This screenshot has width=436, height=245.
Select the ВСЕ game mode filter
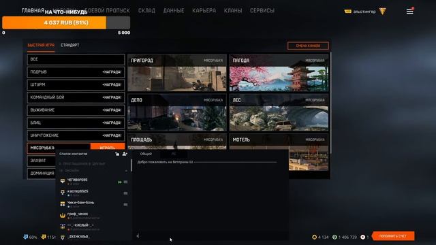click(x=76, y=59)
